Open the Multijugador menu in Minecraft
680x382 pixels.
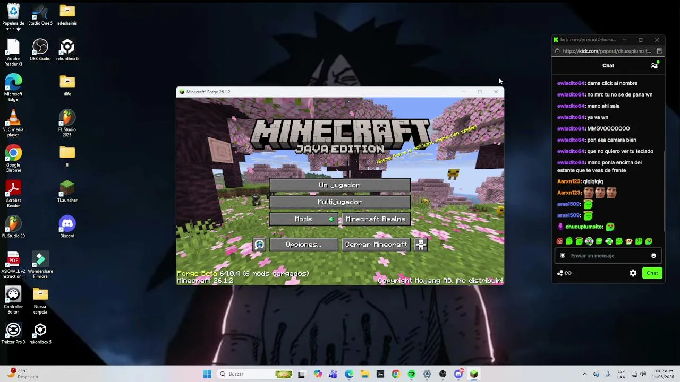(340, 202)
